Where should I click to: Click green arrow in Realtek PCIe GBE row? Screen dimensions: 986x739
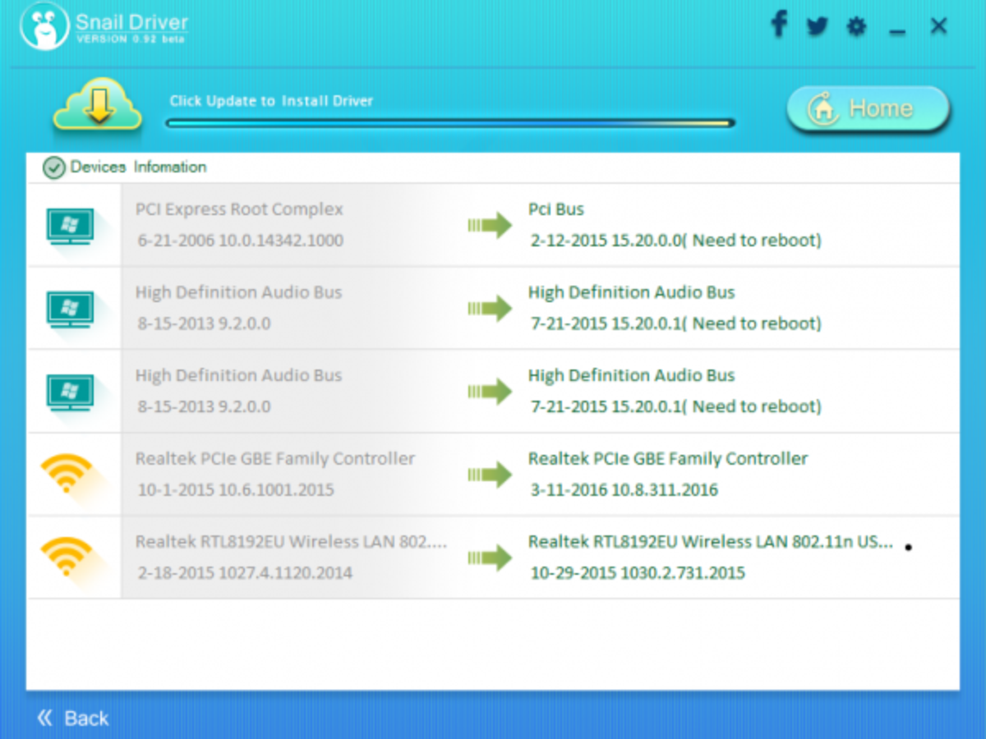490,475
